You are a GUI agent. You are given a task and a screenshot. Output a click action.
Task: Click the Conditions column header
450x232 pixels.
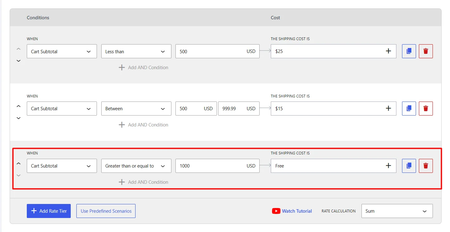(x=38, y=18)
